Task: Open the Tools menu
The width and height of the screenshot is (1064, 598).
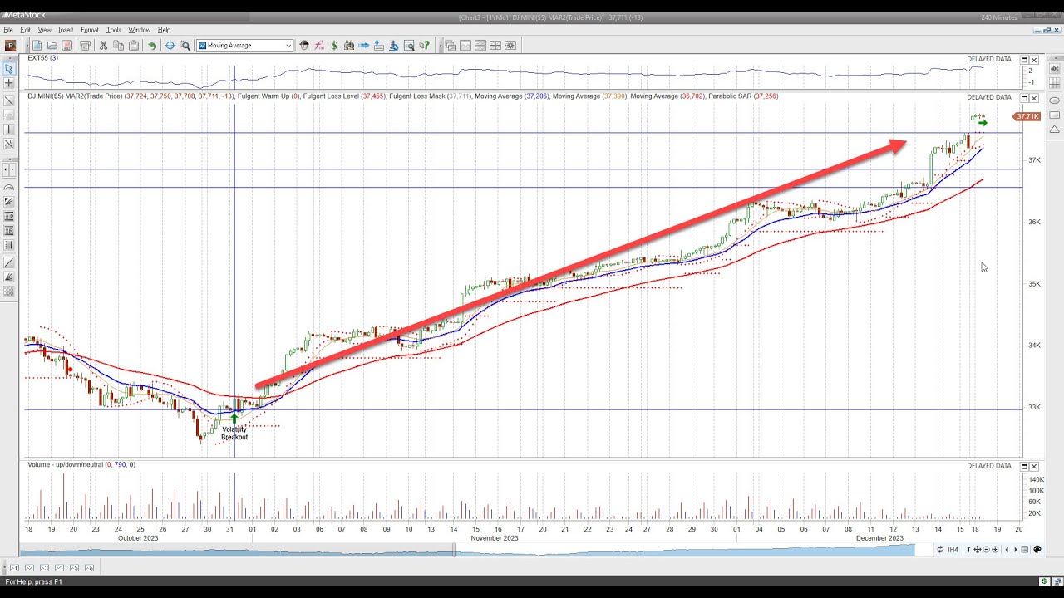Action: click(113, 30)
